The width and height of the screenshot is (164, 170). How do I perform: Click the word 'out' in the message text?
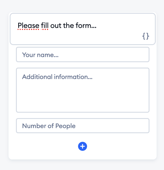coord(56,26)
